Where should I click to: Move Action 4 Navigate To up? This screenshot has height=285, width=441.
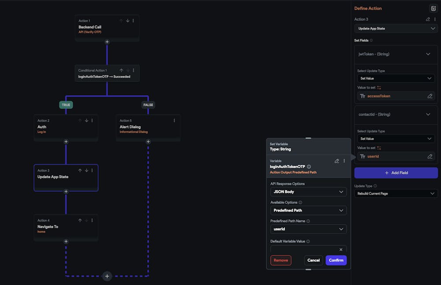pyautogui.click(x=80, y=220)
